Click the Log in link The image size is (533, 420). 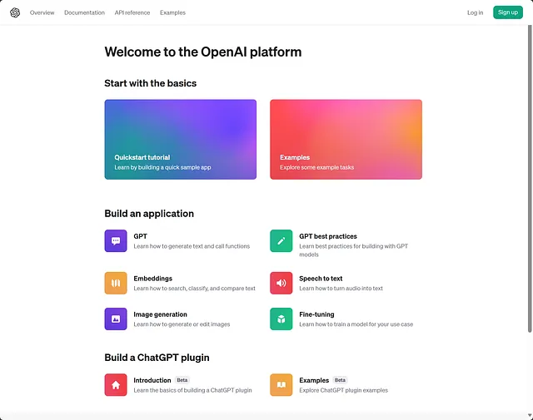[475, 12]
